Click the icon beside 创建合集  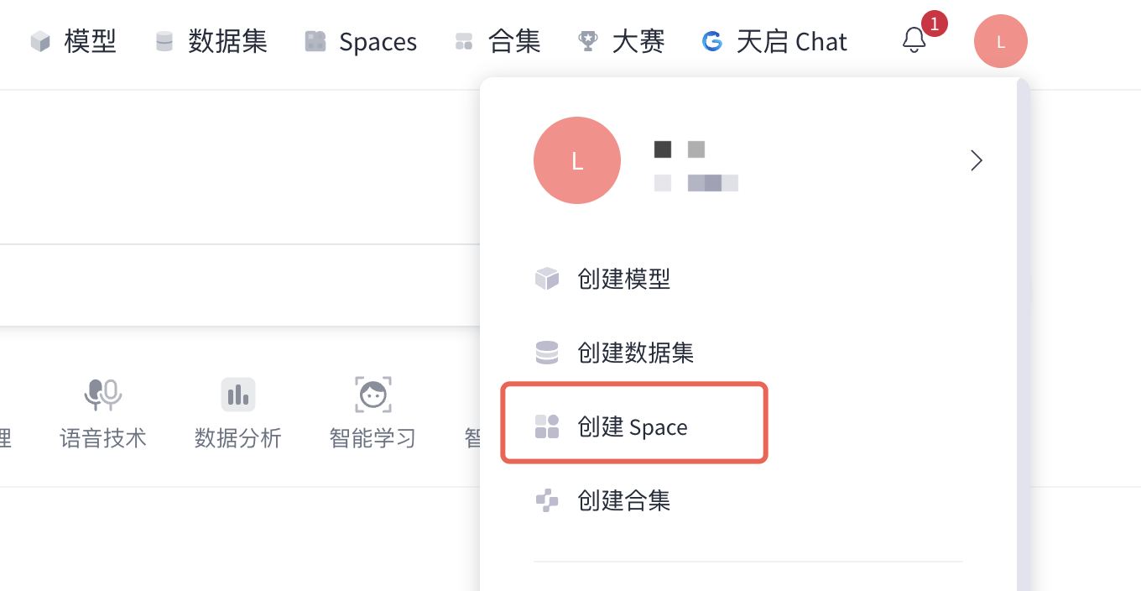tap(547, 501)
